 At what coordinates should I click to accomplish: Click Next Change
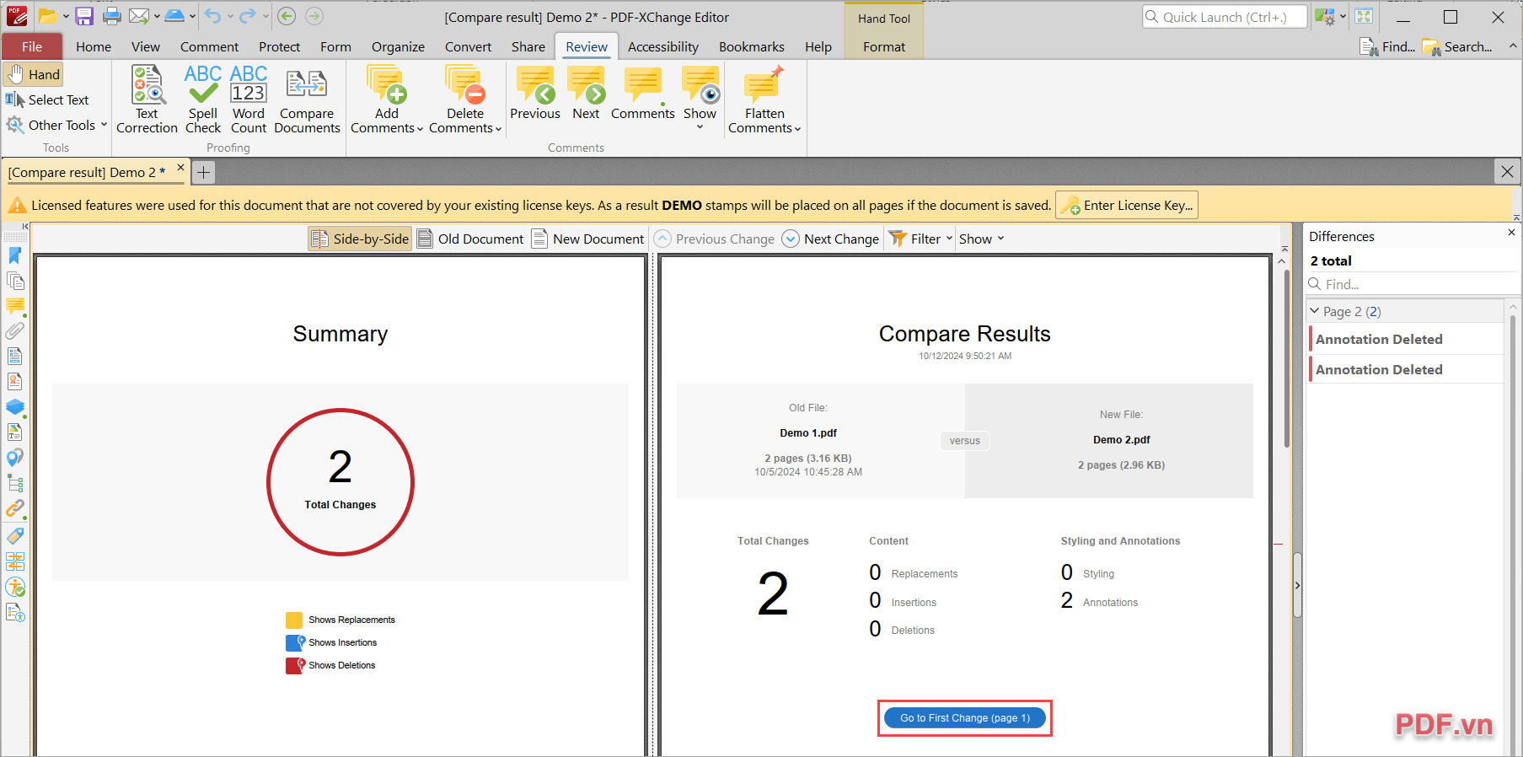pyautogui.click(x=830, y=239)
